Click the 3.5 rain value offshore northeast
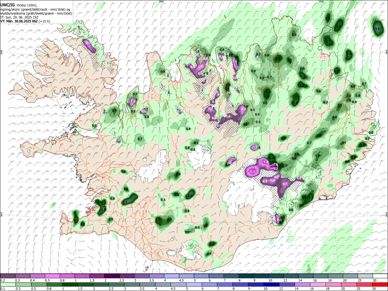Screen dimensions: 388x291 (377, 29)
